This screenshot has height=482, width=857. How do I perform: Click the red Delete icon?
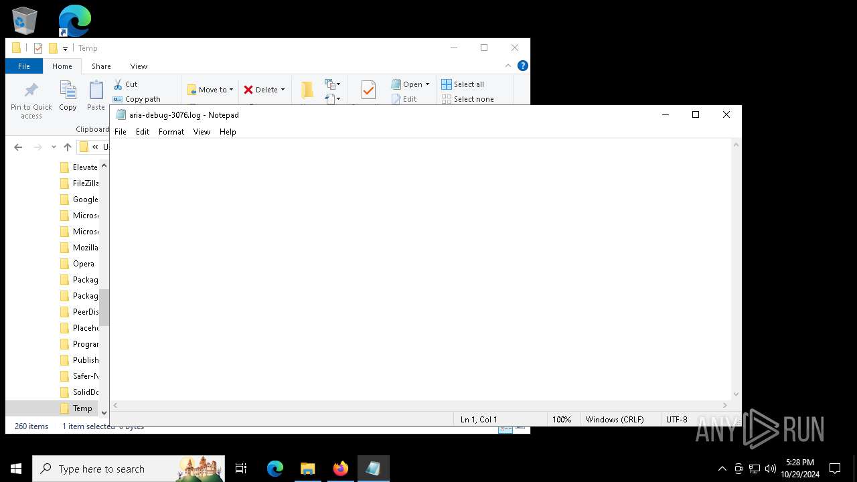coord(248,90)
